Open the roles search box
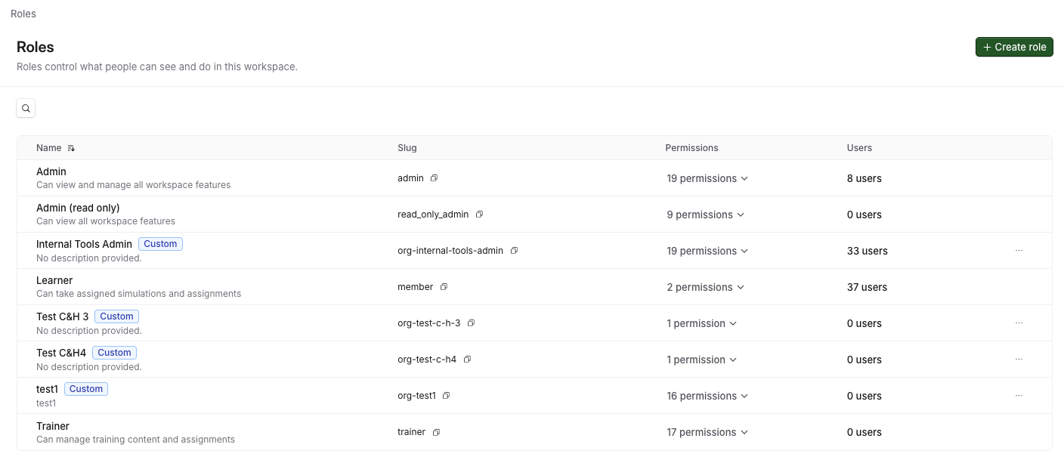The image size is (1064, 463). coord(26,109)
